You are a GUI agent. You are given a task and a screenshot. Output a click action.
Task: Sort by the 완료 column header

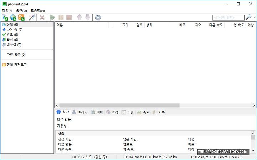[137, 25]
